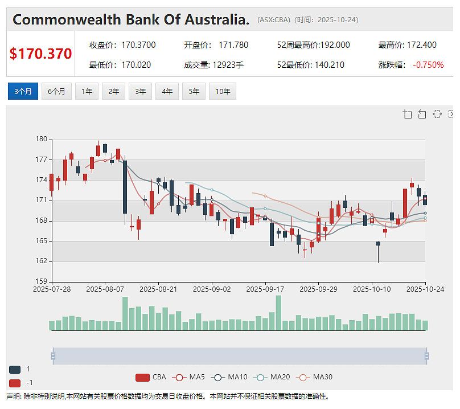Hide the MA20 moving average series
460x409 pixels.
click(272, 377)
